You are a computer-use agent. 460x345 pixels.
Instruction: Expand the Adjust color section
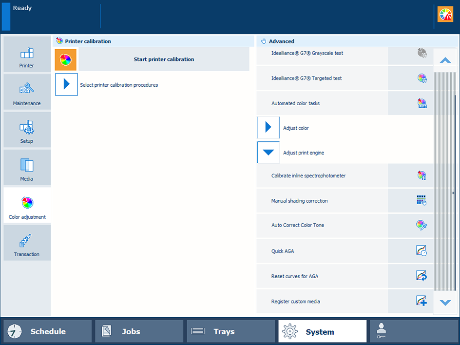[268, 128]
